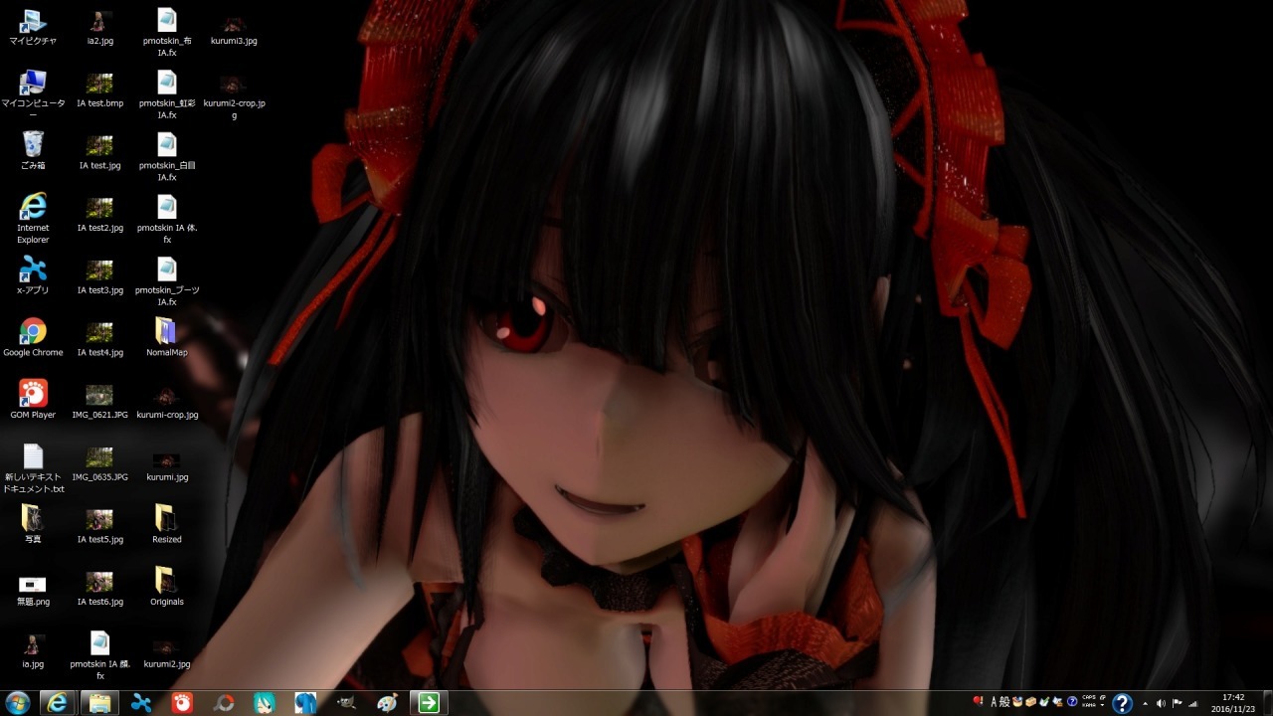Open Windows Explorer from taskbar
This screenshot has height=716, width=1273.
click(x=100, y=703)
